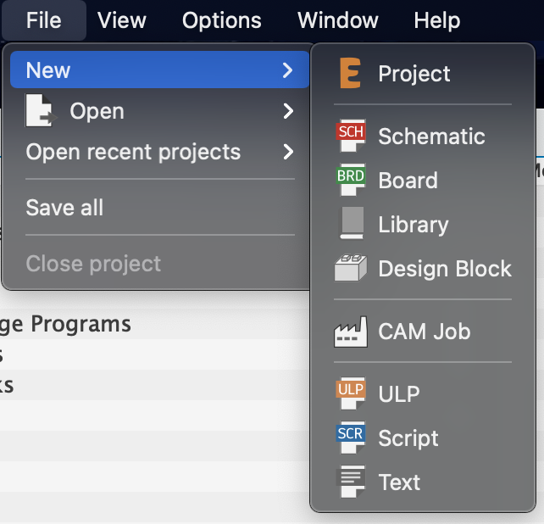Click the Open file icon
544x524 pixels.
tap(40, 111)
